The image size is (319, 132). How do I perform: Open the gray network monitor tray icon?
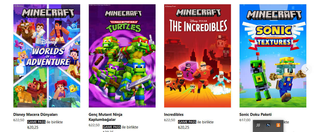[258, 125]
